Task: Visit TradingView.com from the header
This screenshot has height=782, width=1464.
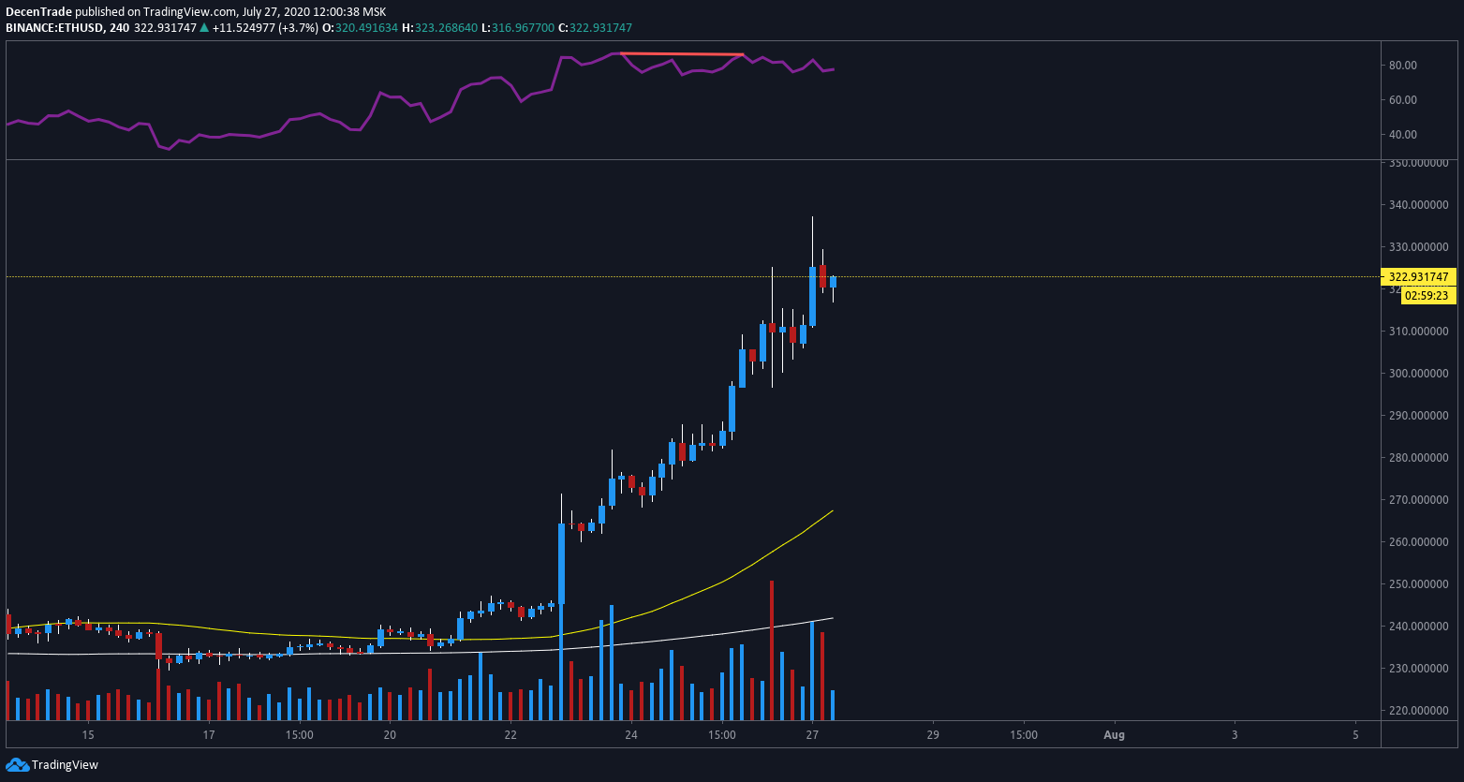Action: 185,13
